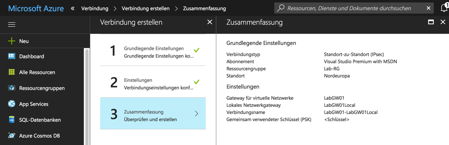The height and width of the screenshot is (145, 449).
Task: Click the green plus Neu icon
Action: (12, 41)
